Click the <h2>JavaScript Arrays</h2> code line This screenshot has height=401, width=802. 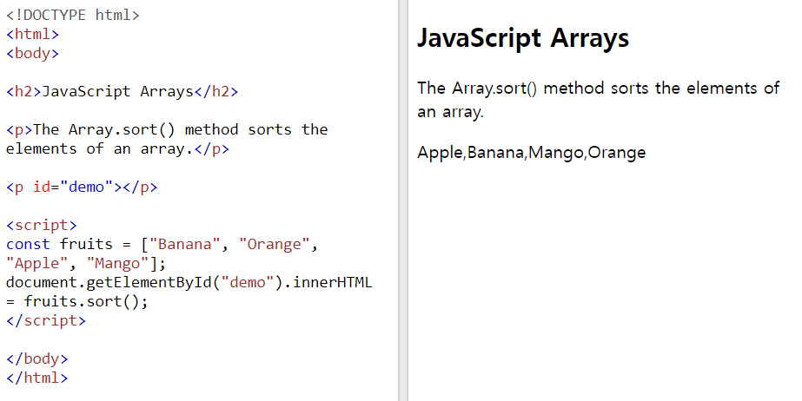point(123,91)
